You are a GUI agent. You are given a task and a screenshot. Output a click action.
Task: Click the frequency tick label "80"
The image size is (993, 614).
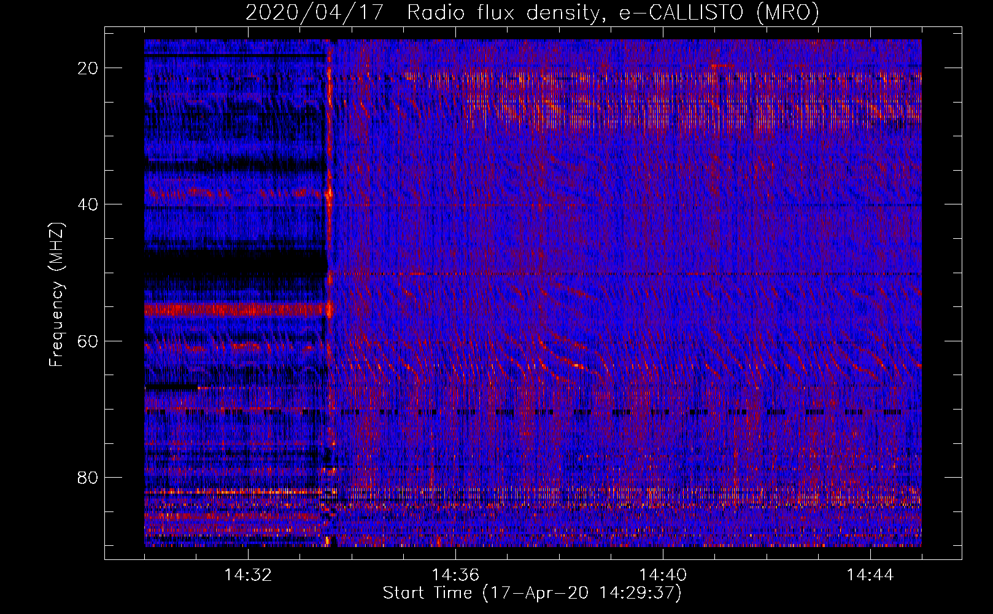(x=88, y=477)
